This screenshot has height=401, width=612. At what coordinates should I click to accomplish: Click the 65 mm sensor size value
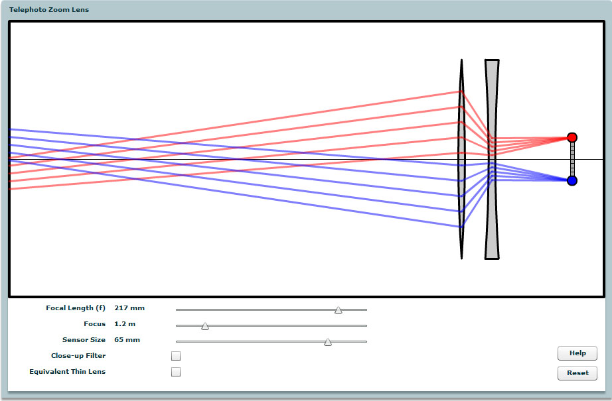(x=127, y=340)
